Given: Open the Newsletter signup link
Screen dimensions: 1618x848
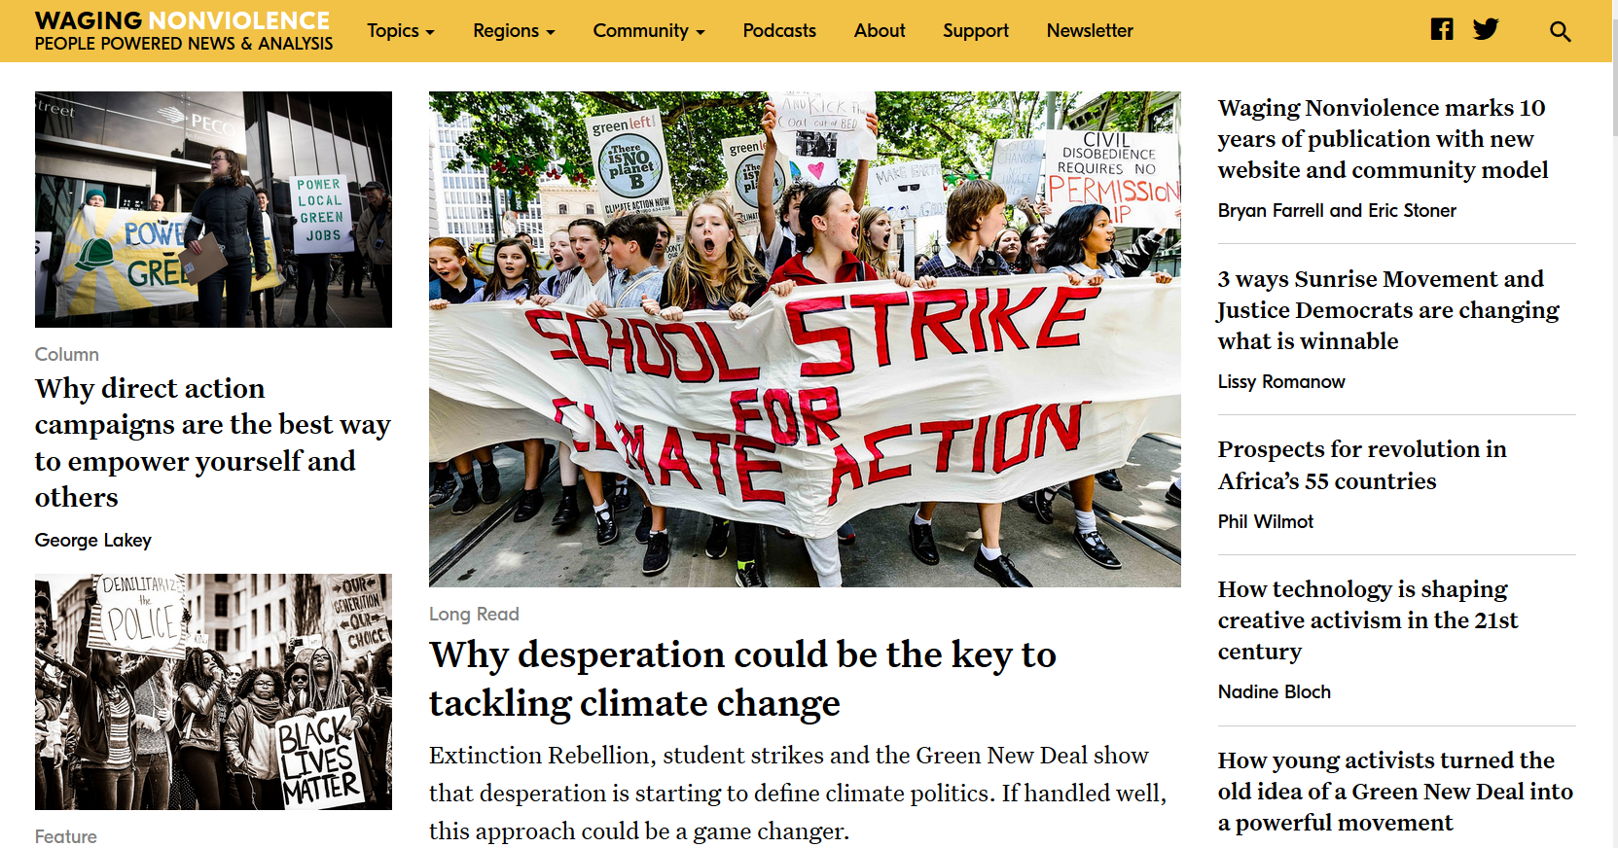Looking at the screenshot, I should click(1089, 31).
